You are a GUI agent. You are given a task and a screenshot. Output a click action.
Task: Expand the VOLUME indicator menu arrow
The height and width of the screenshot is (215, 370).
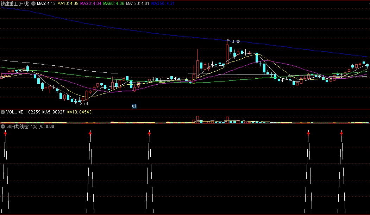(3, 112)
